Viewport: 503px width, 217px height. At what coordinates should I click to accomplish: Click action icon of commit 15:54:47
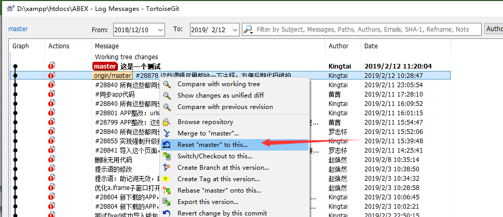pyautogui.click(x=51, y=122)
